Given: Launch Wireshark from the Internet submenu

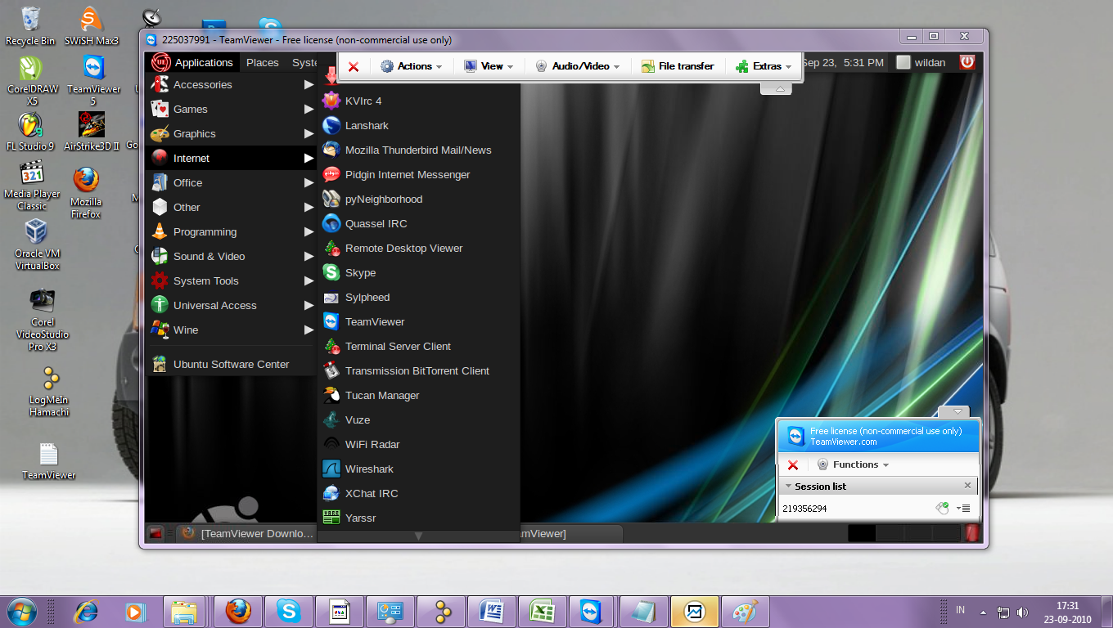Looking at the screenshot, I should [418, 469].
